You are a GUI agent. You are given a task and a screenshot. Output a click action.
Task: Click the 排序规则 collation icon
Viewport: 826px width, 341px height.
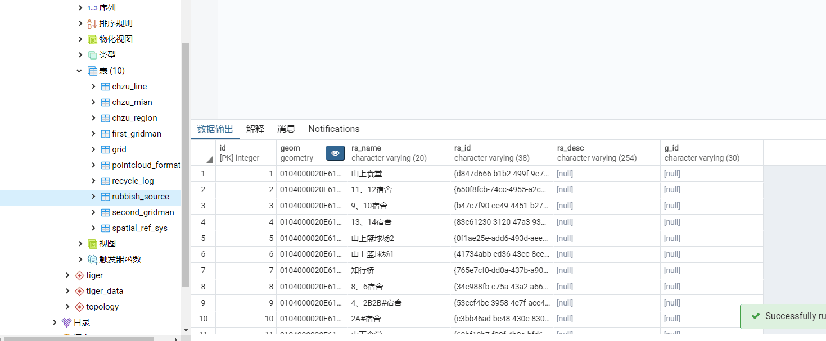click(92, 24)
